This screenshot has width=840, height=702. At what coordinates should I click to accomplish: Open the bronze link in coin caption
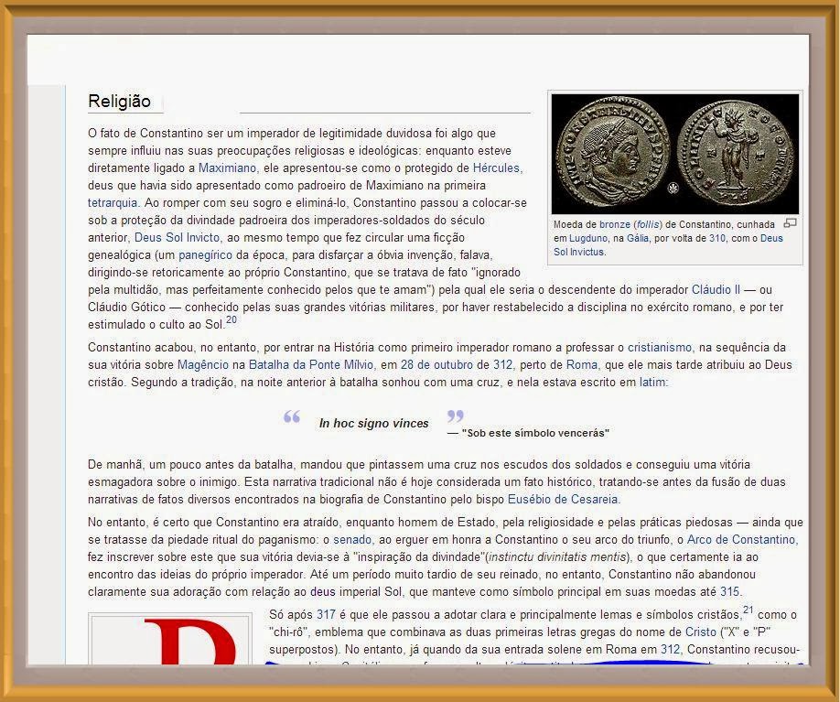(x=615, y=224)
